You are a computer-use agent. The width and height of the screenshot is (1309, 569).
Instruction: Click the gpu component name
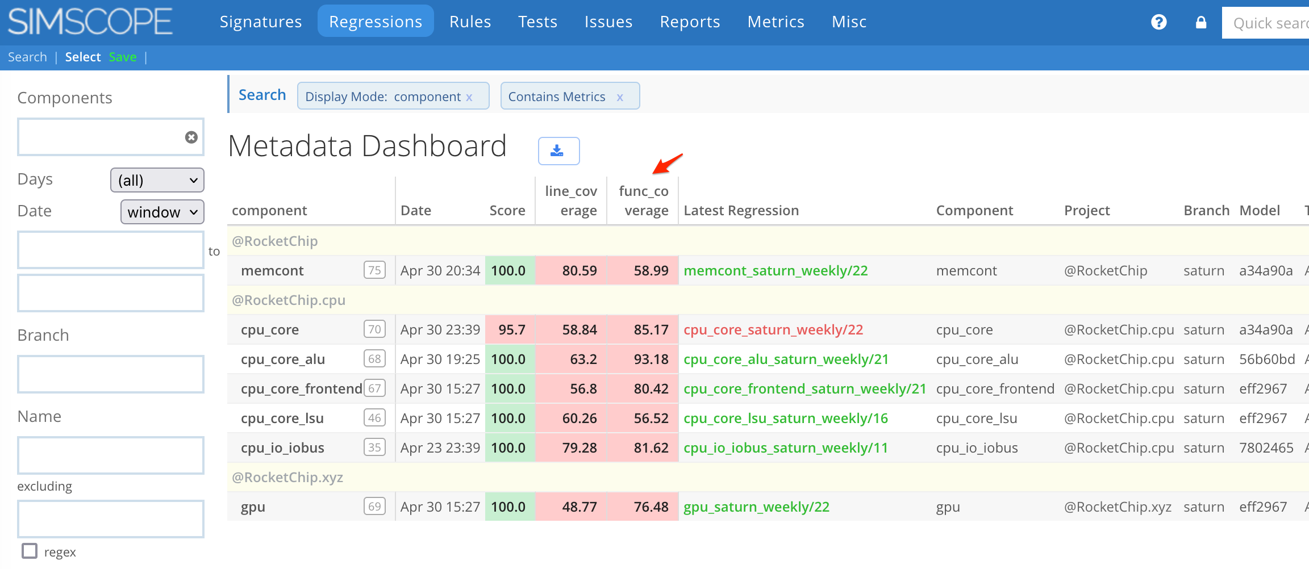click(x=253, y=507)
